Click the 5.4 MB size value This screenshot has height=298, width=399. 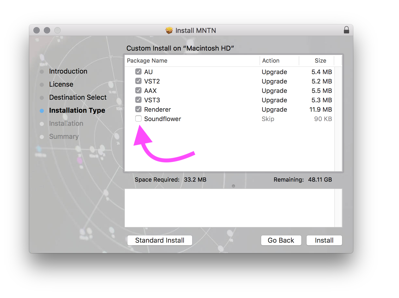pyautogui.click(x=322, y=72)
